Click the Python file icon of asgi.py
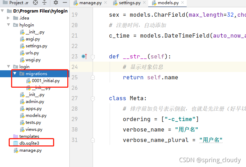246x167 pixels. coord(22,39)
